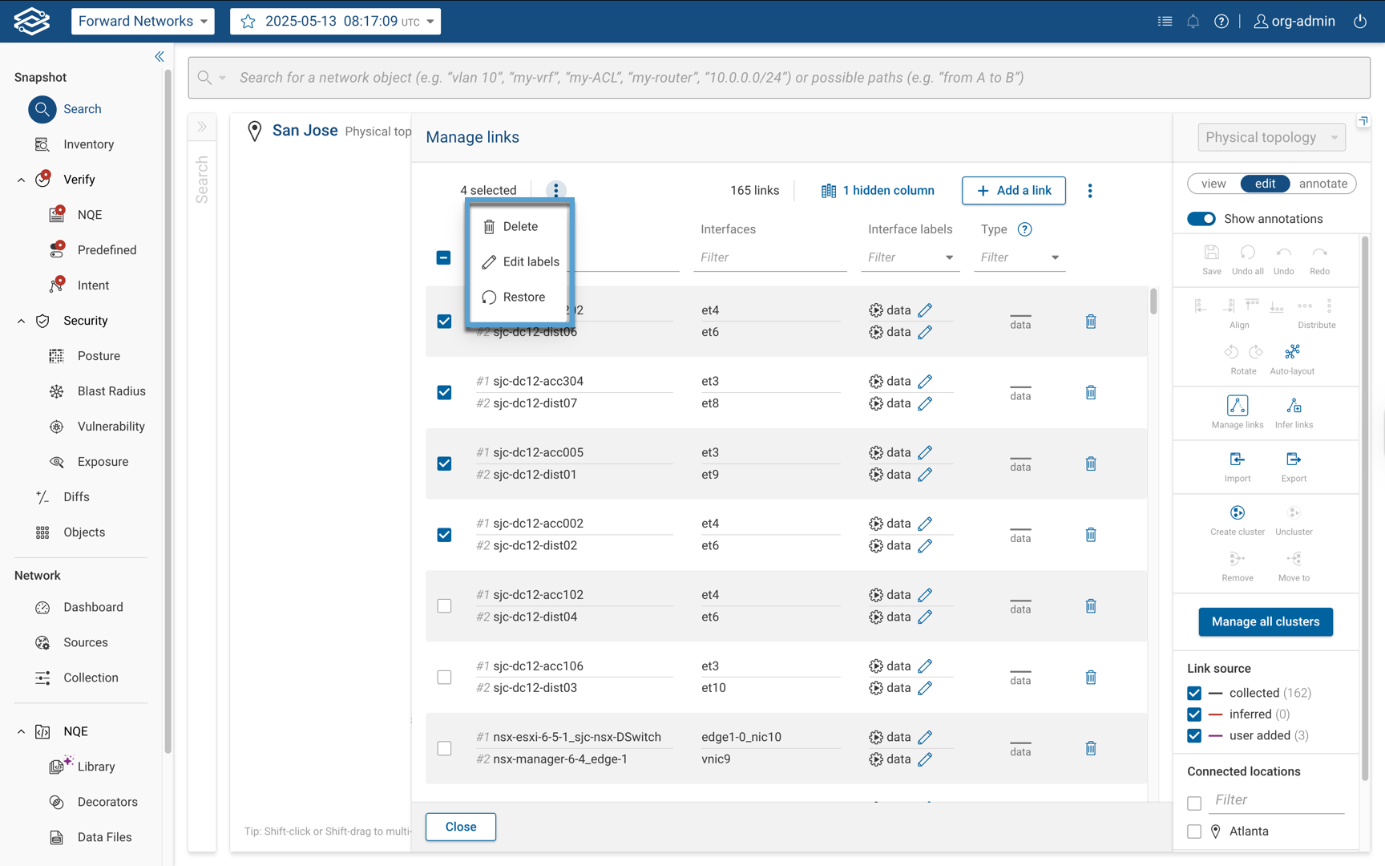
Task: Switch to the annotate tab
Action: pos(1322,184)
